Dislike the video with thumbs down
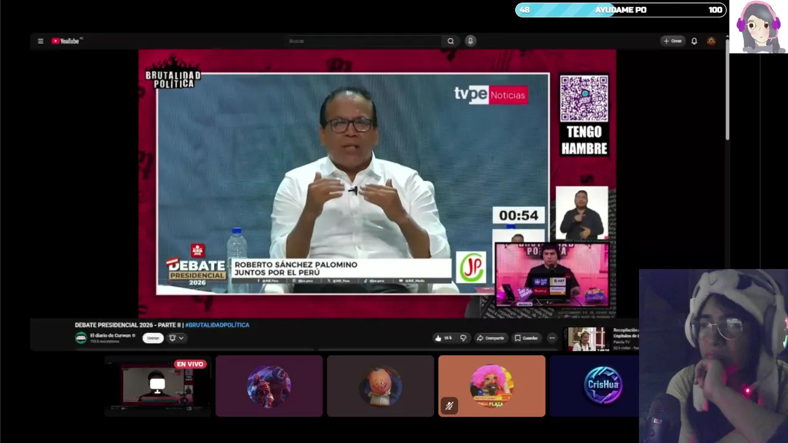 pyautogui.click(x=464, y=338)
